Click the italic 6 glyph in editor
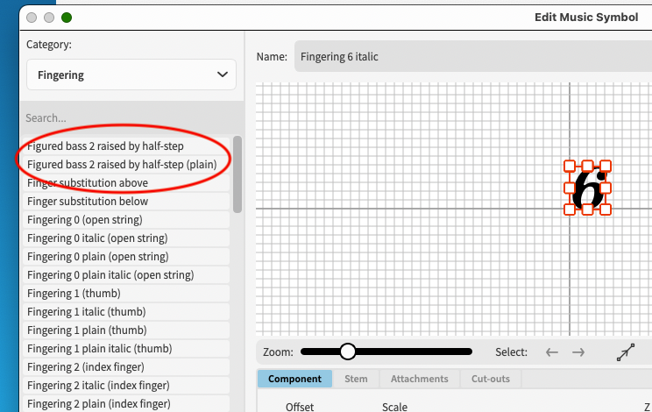Screen dimensions: 652x412 588,188
